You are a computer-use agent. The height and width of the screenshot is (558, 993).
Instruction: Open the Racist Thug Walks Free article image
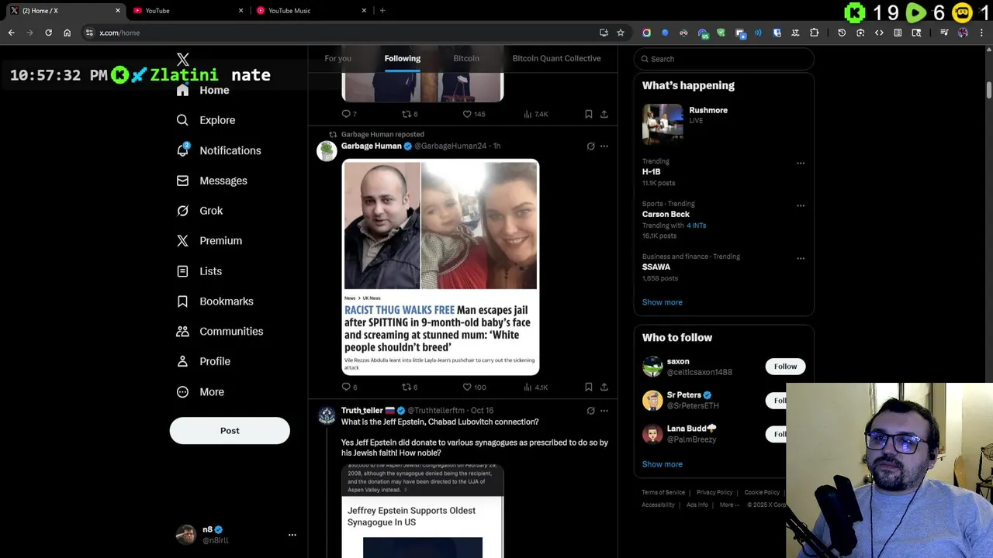point(441,267)
